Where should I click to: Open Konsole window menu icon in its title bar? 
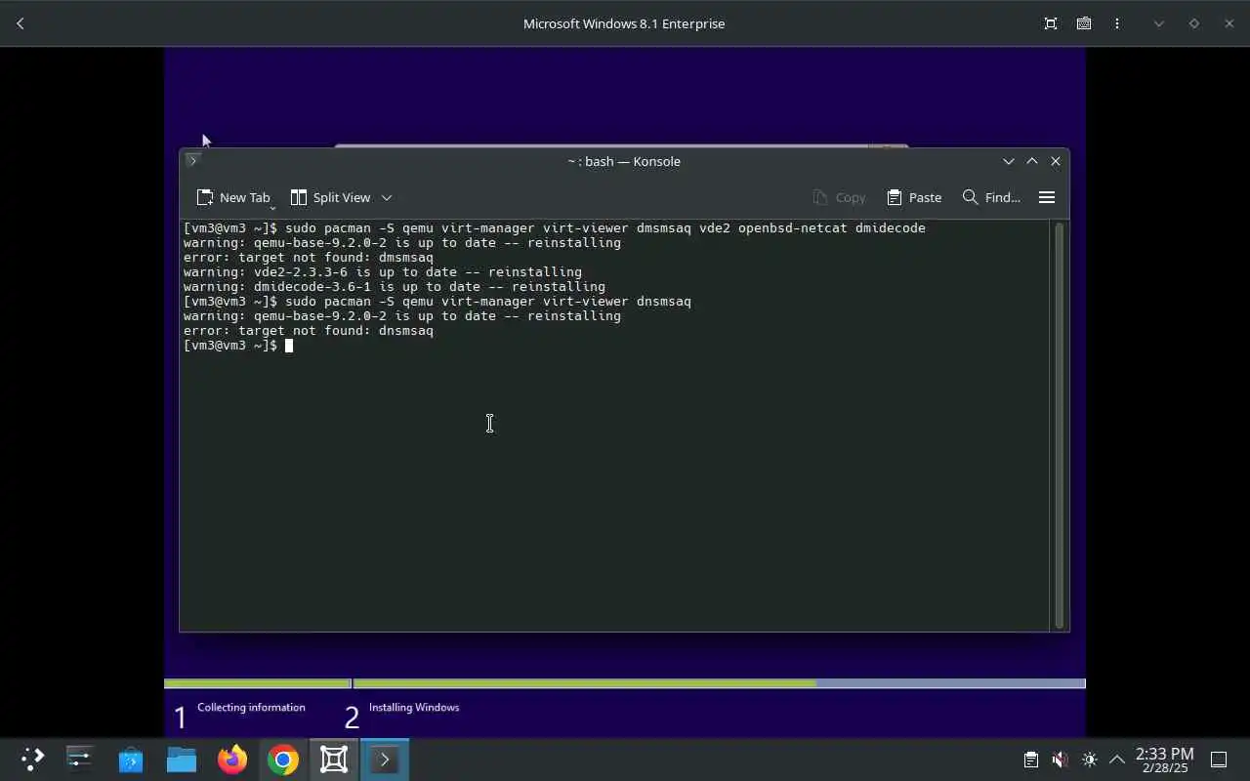(x=192, y=160)
